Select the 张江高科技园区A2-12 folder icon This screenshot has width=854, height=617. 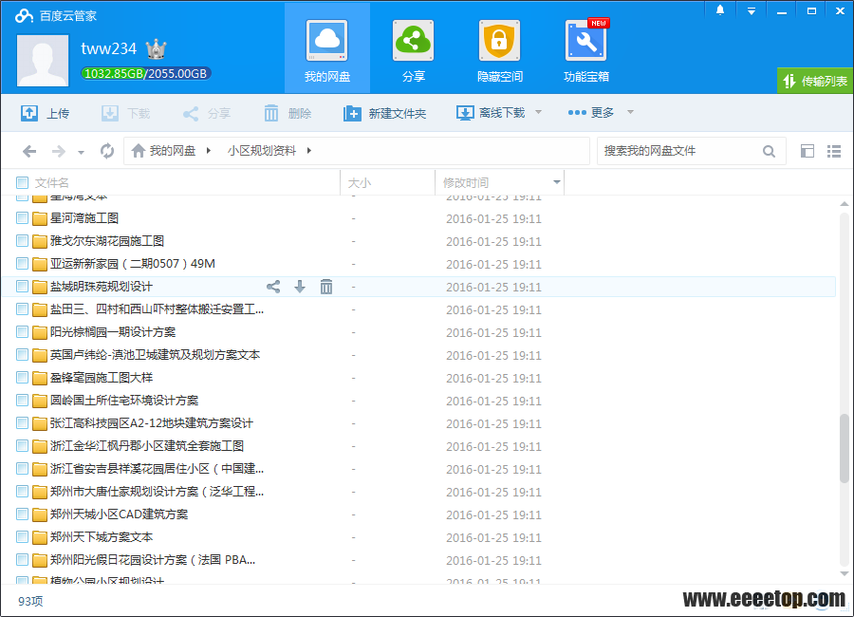click(40, 423)
